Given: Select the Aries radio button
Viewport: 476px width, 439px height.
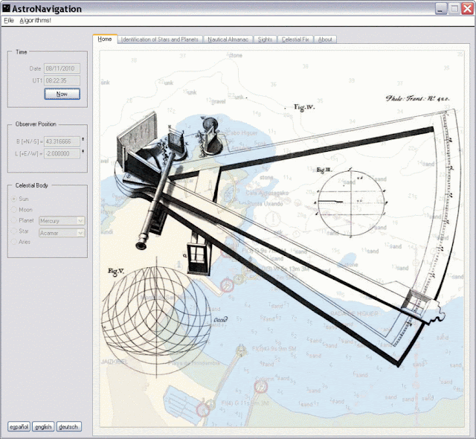Looking at the screenshot, I should tap(14, 242).
